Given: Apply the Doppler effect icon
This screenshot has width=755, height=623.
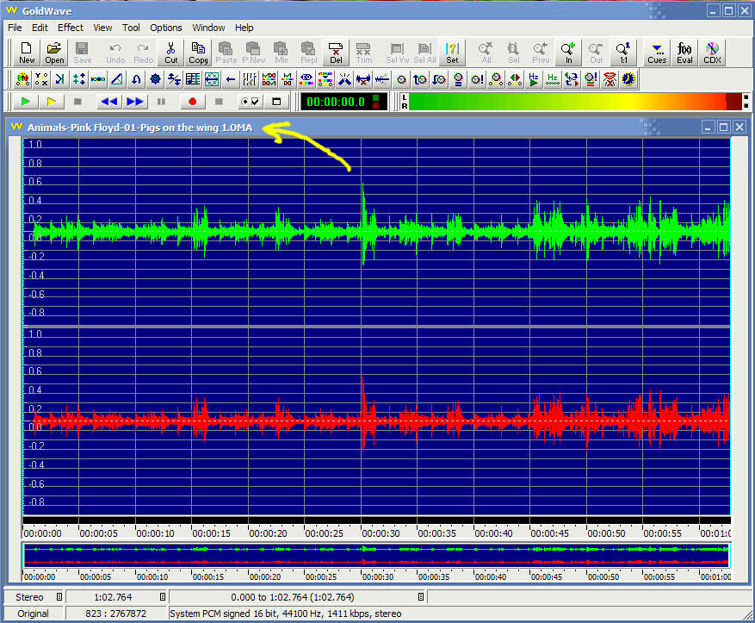Looking at the screenshot, I should 22,79.
